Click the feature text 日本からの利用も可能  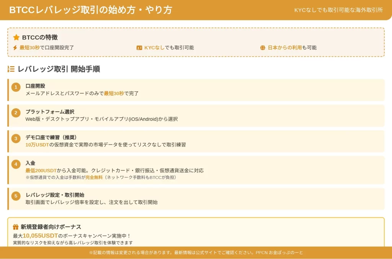[292, 48]
